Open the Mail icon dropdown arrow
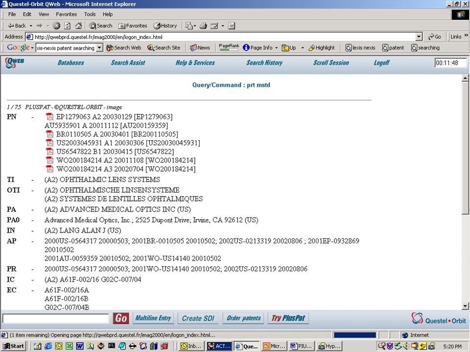470x352 pixels. tap(223, 26)
